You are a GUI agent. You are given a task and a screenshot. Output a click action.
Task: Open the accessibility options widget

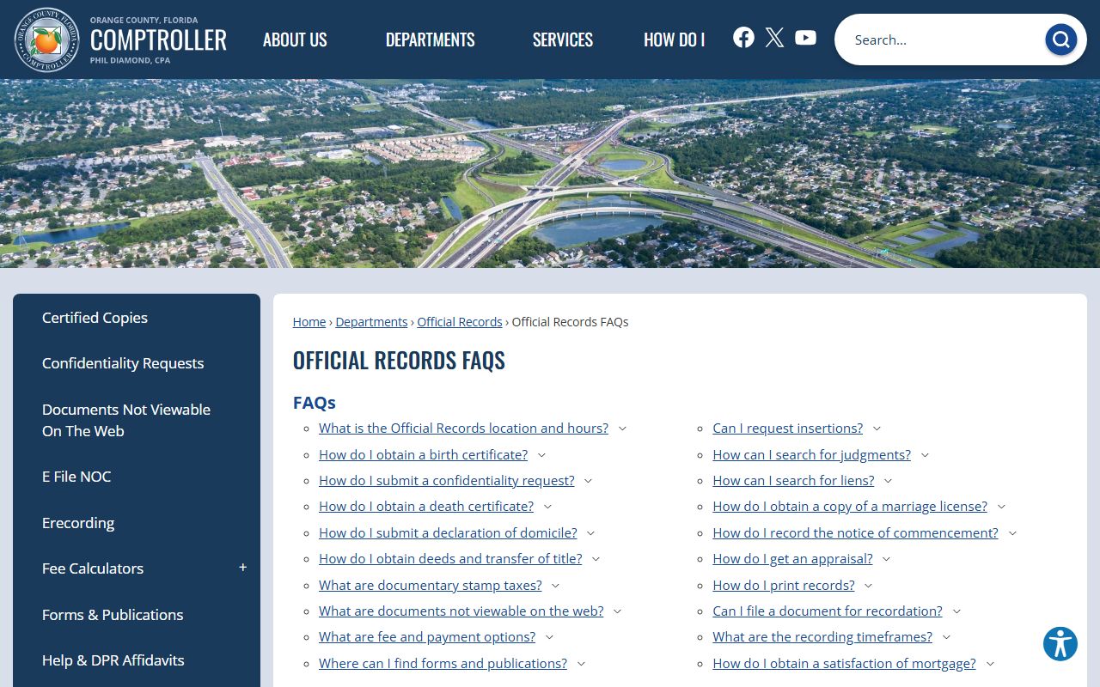pyautogui.click(x=1060, y=643)
